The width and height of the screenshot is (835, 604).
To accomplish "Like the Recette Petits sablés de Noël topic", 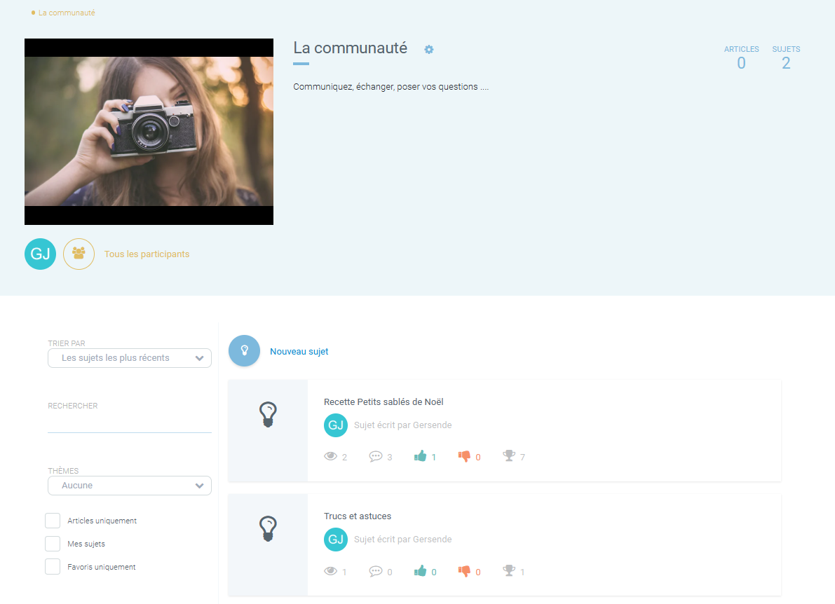I will pos(421,456).
